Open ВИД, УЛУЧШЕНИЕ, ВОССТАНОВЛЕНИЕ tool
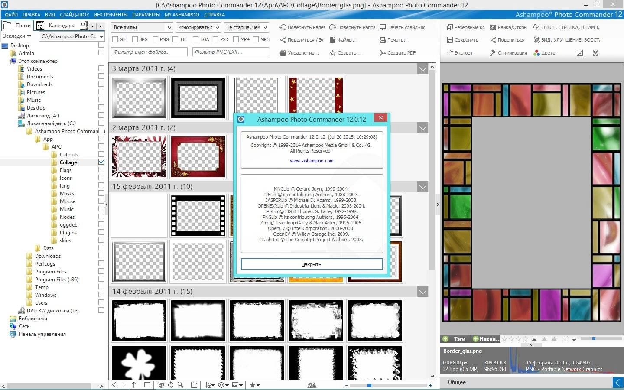624x390 pixels. point(567,40)
